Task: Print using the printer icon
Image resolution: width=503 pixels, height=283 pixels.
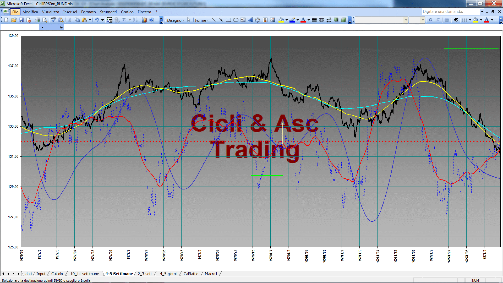Action: tap(37, 20)
